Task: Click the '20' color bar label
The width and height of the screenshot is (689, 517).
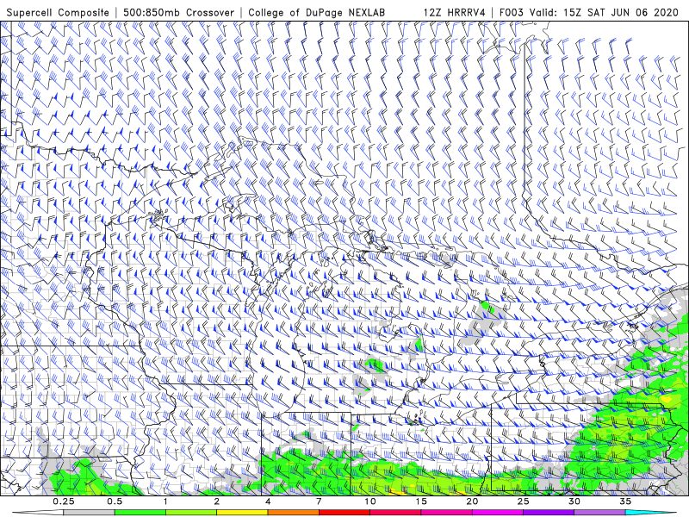Action: pos(472,501)
